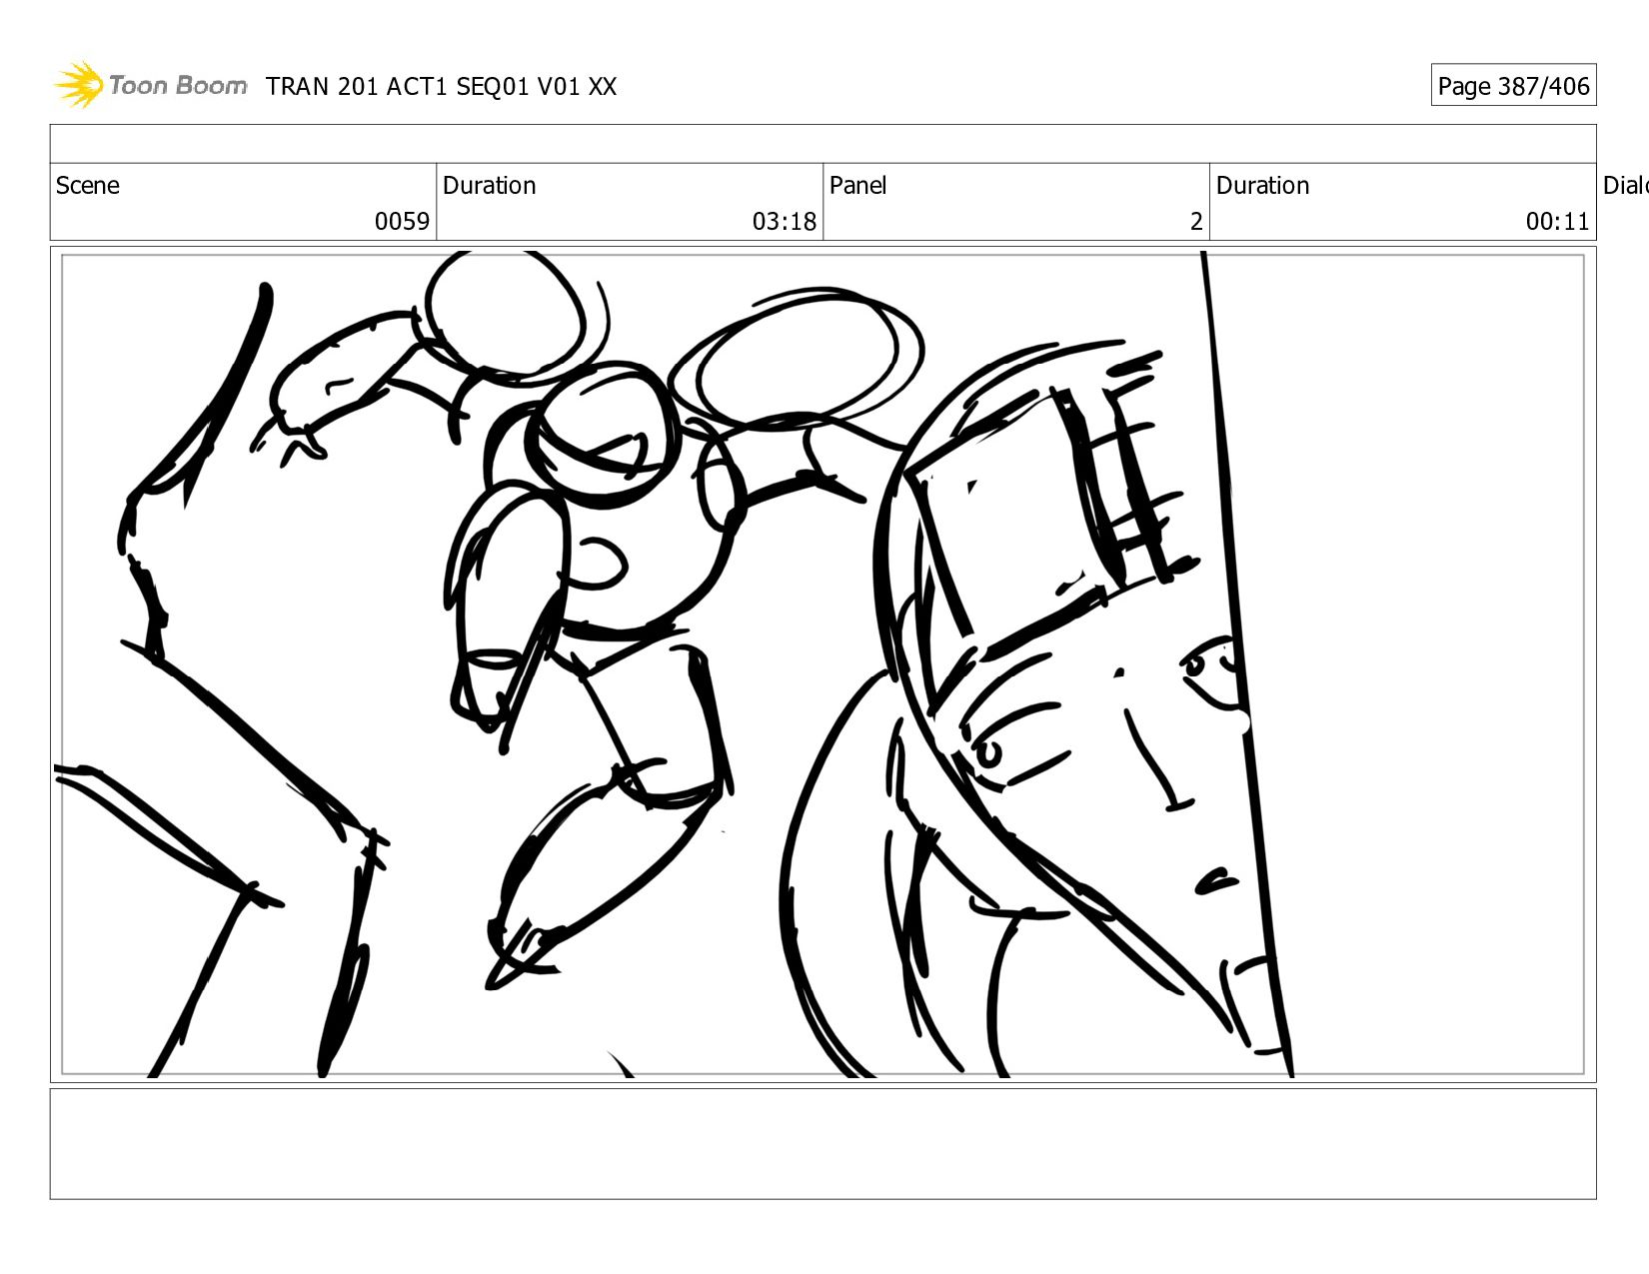The height and width of the screenshot is (1274, 1649).
Task: Click the Duration label beside Scene
Action: point(490,186)
